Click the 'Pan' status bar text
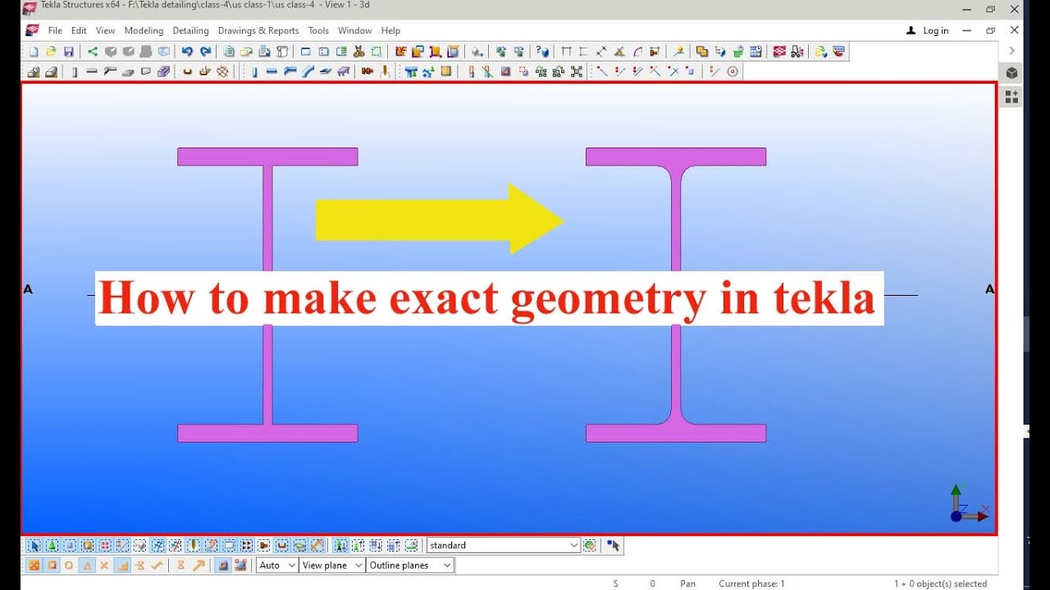Screen dimensions: 1050x590 click(687, 583)
